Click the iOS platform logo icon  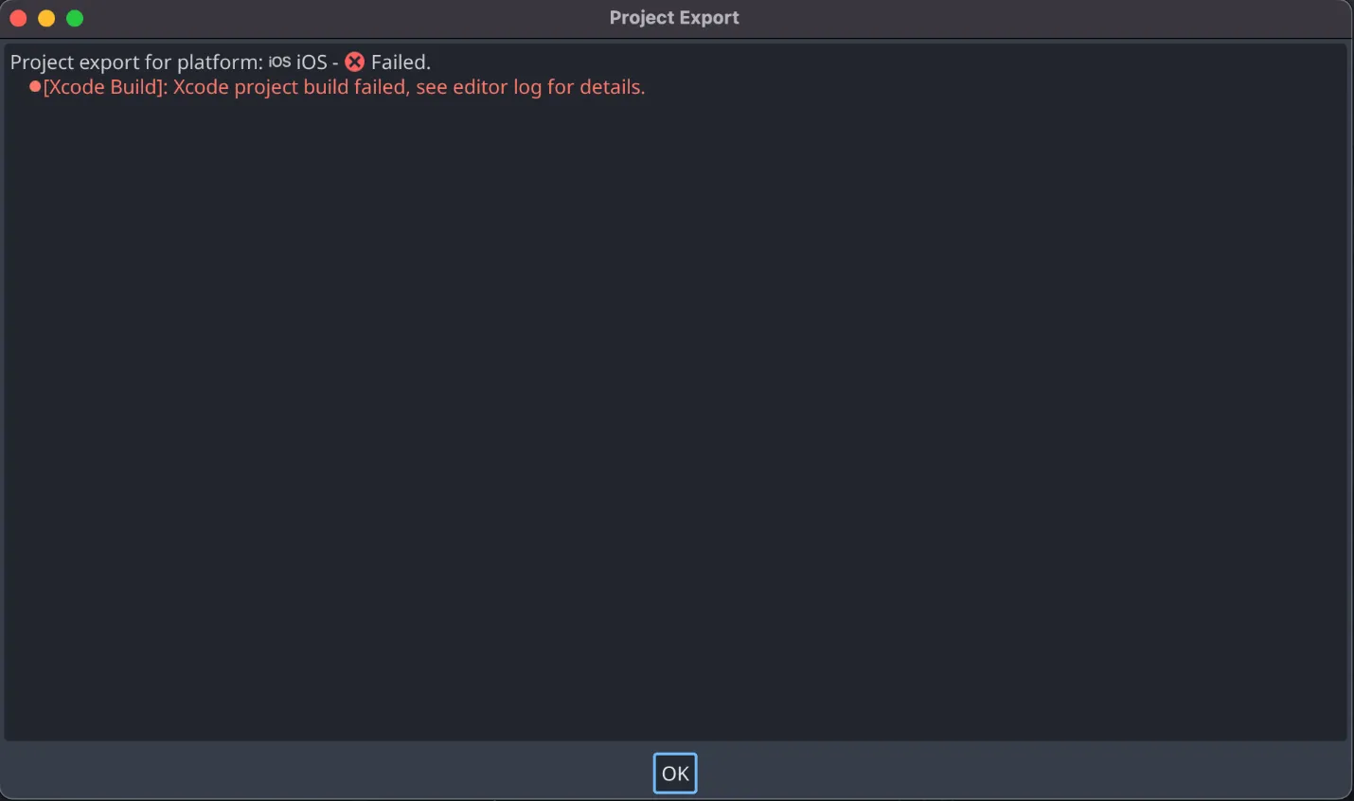pyautogui.click(x=279, y=62)
